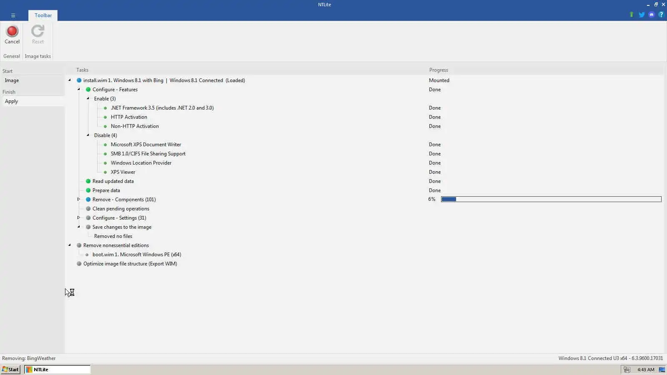
Task: Click the 'Removing: BingWeather' status bar text
Action: point(29,358)
